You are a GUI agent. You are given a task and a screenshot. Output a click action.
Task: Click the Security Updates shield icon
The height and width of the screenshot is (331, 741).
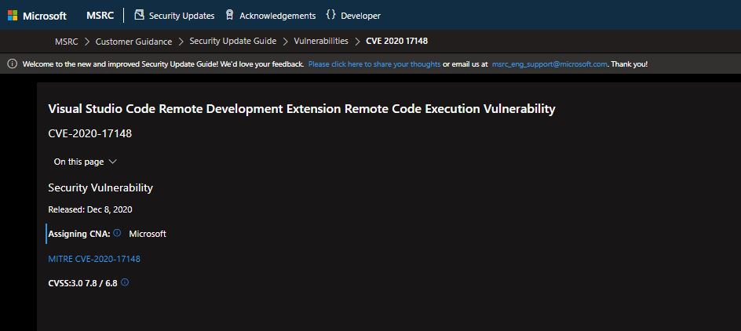pyautogui.click(x=139, y=15)
